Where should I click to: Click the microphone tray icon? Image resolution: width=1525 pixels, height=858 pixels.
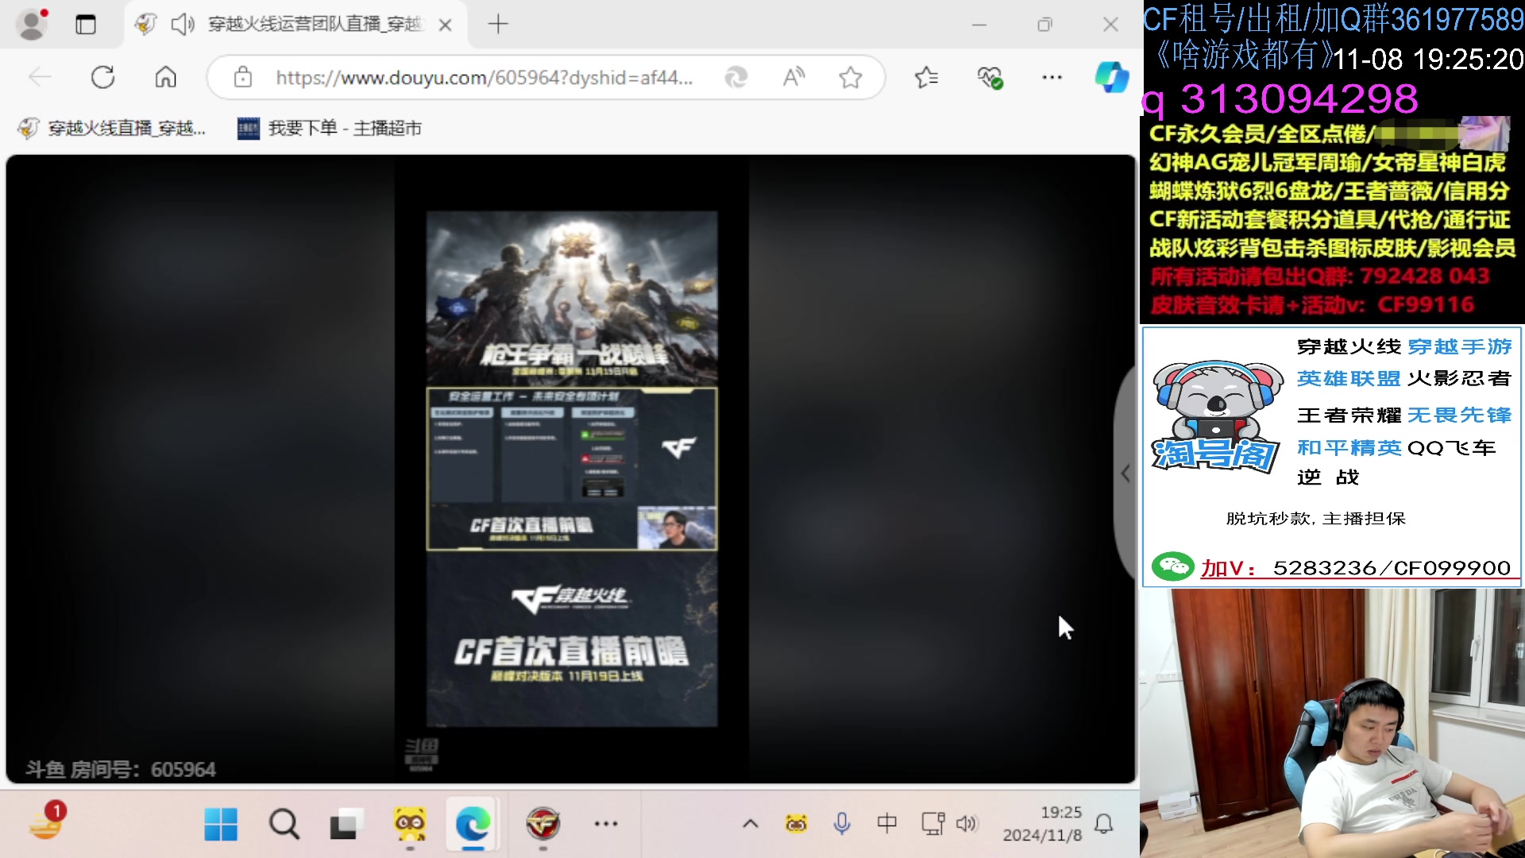[842, 824]
